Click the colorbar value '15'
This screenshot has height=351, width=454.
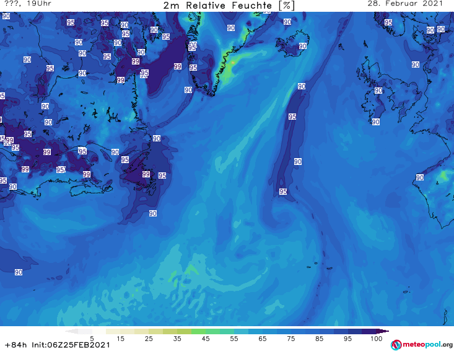120,339
